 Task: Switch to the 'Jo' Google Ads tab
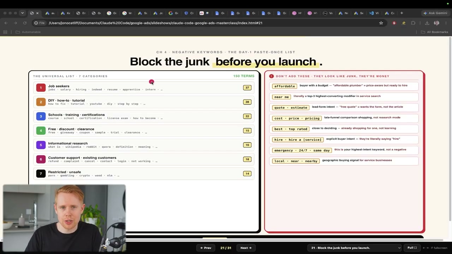click(158, 13)
